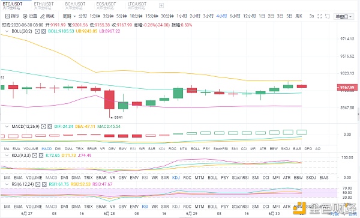Add a new trading pair tab
Viewport: 360px width, 218px height.
[x=161, y=5]
